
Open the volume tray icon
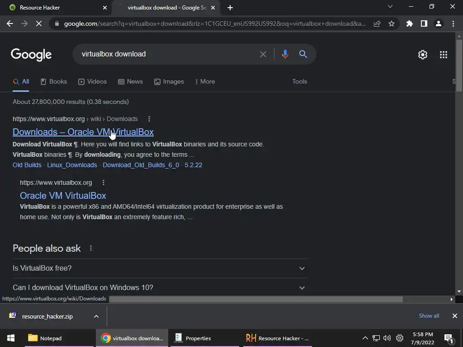click(x=387, y=338)
